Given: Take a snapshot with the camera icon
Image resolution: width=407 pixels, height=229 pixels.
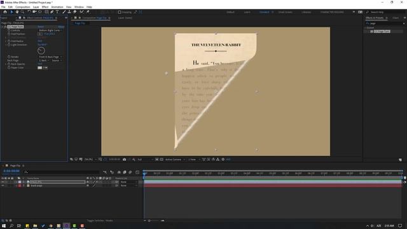Looking at the screenshot, I should coord(125,160).
